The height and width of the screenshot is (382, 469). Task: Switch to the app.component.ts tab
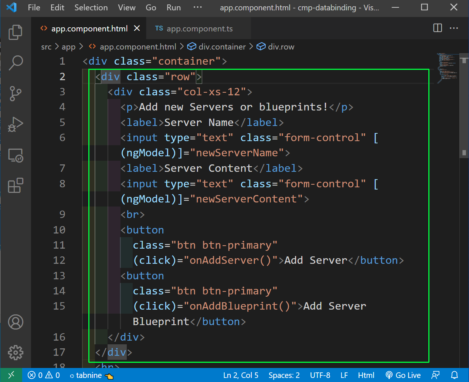click(x=198, y=28)
